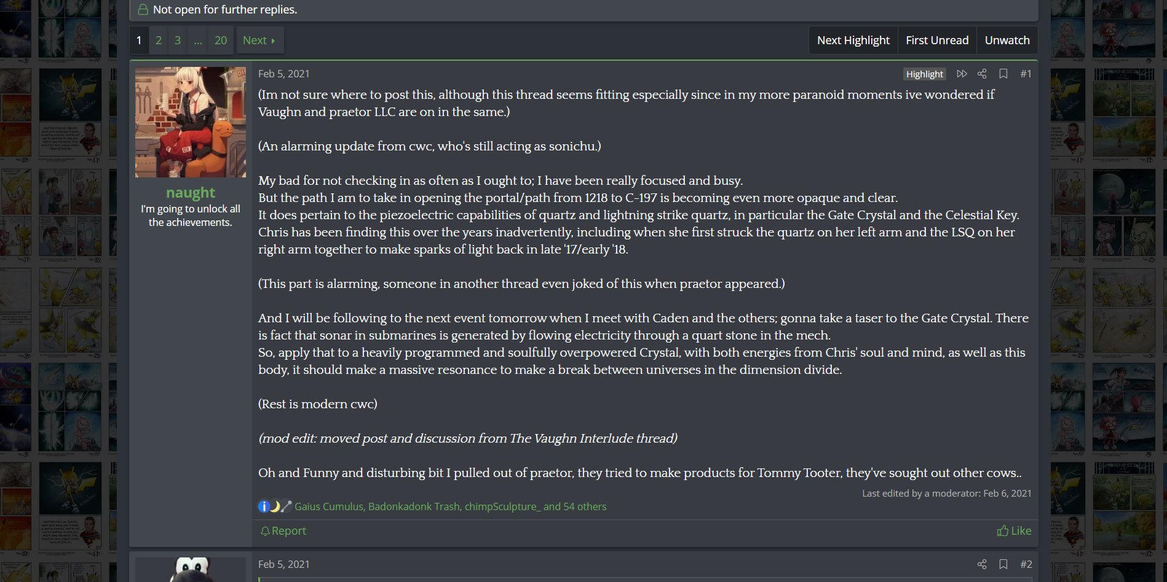
Task: Go to the Next page of thread
Action: tap(259, 41)
